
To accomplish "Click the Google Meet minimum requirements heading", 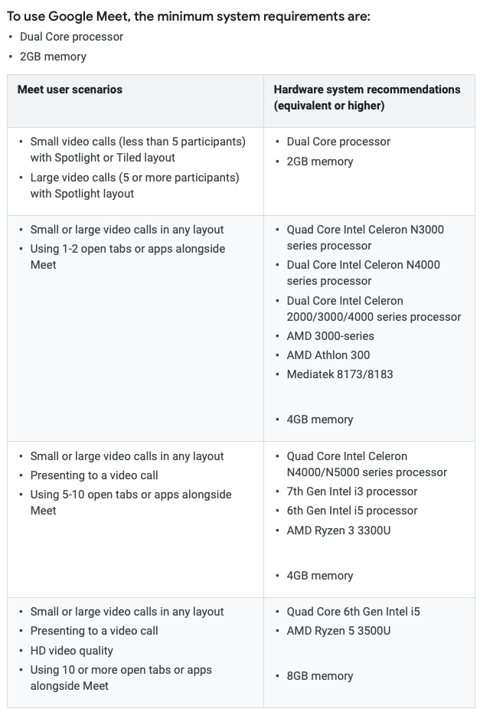I will click(x=188, y=17).
